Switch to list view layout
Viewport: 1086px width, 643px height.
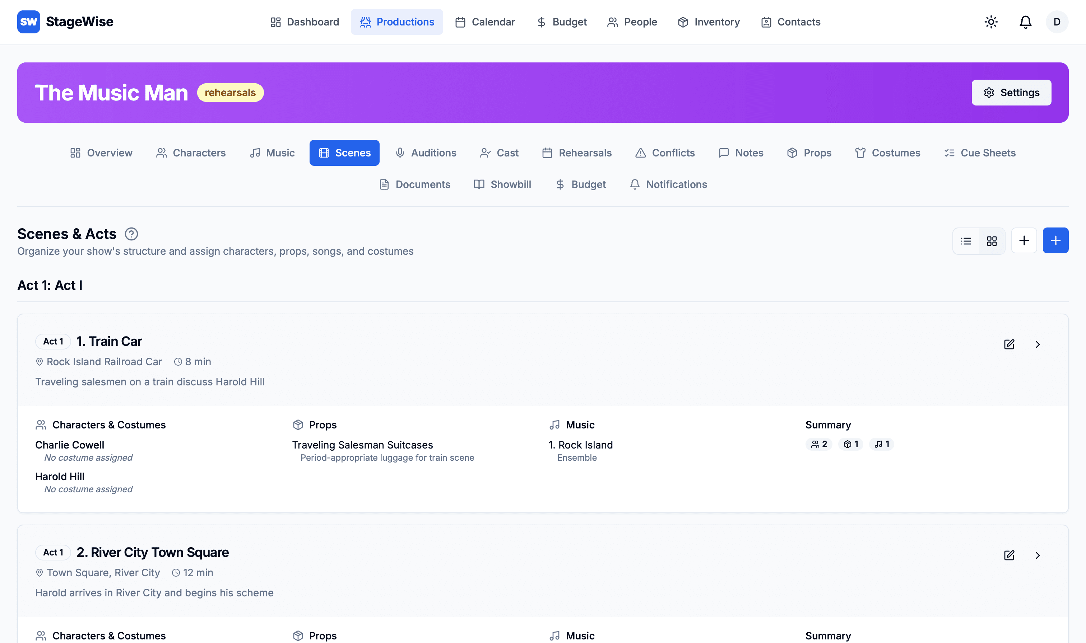click(x=966, y=241)
